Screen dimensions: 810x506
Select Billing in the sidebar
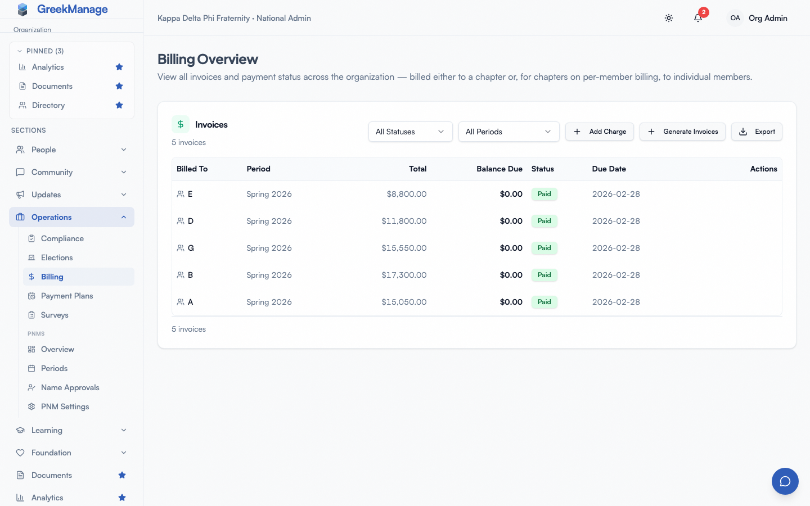click(x=79, y=277)
